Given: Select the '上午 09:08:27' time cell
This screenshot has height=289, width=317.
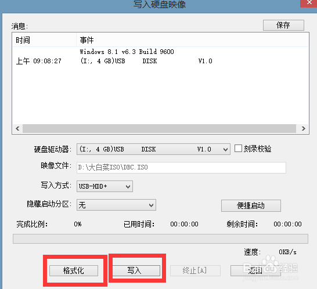Looking at the screenshot, I should 39,61.
